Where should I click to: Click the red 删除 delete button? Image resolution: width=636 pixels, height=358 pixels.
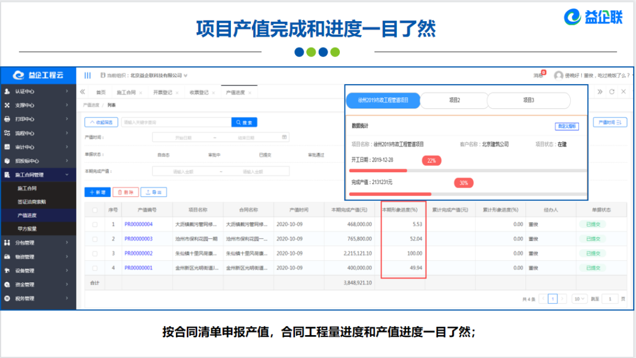pyautogui.click(x=126, y=192)
